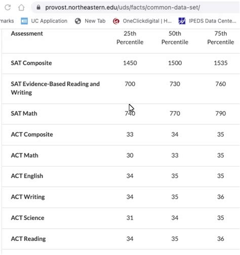
Task: Open the UC Application bookmark
Action: click(44, 21)
